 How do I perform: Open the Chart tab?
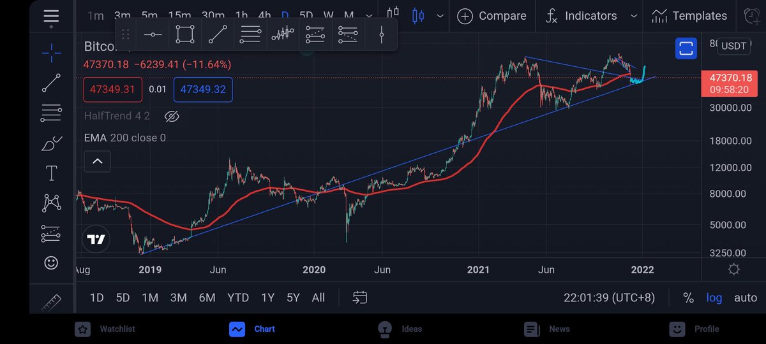pyautogui.click(x=252, y=329)
